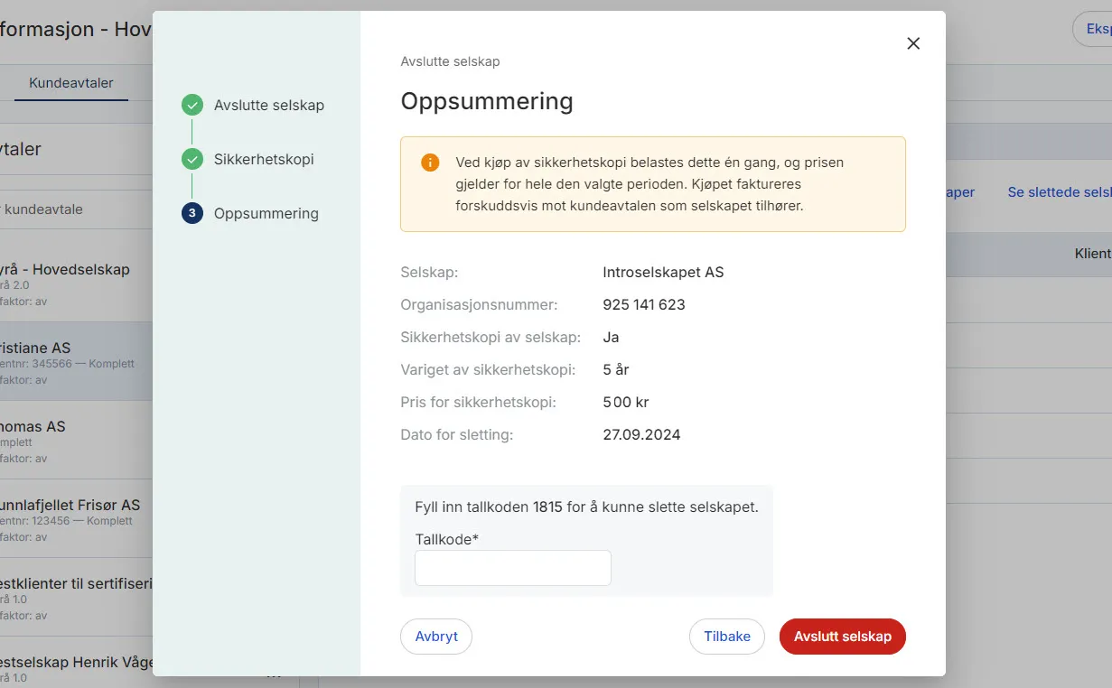Click the backup duration value 5 år
1112x688 pixels.
point(616,369)
